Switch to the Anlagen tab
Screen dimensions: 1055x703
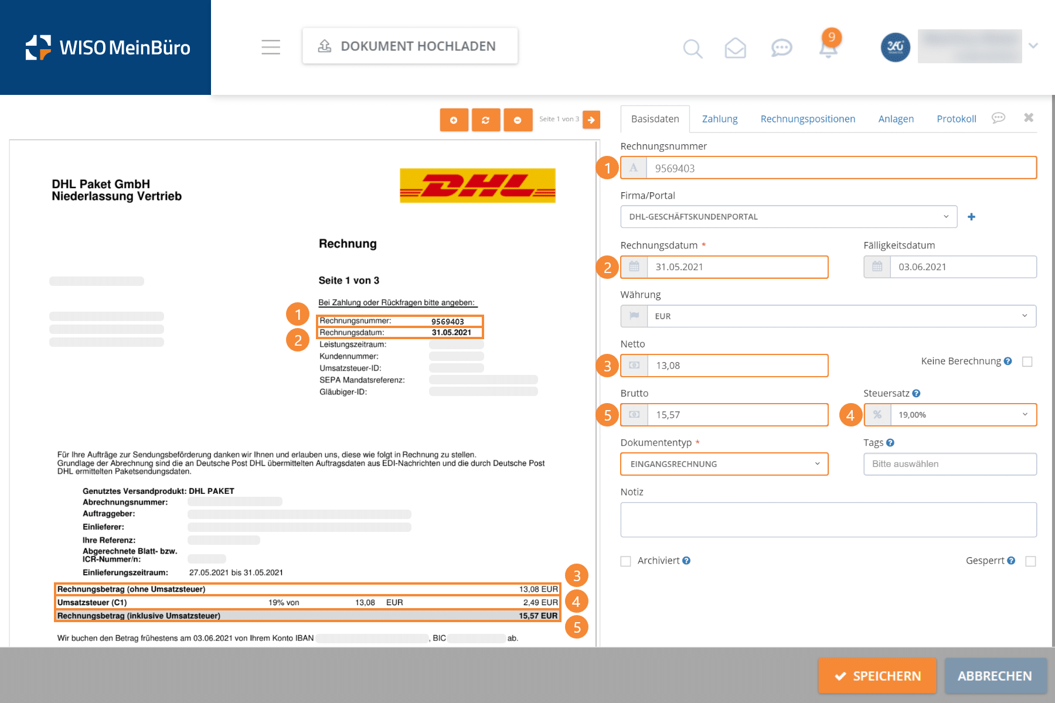(x=896, y=119)
